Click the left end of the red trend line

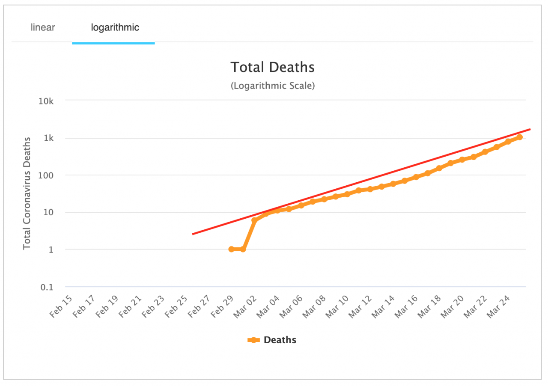194,234
